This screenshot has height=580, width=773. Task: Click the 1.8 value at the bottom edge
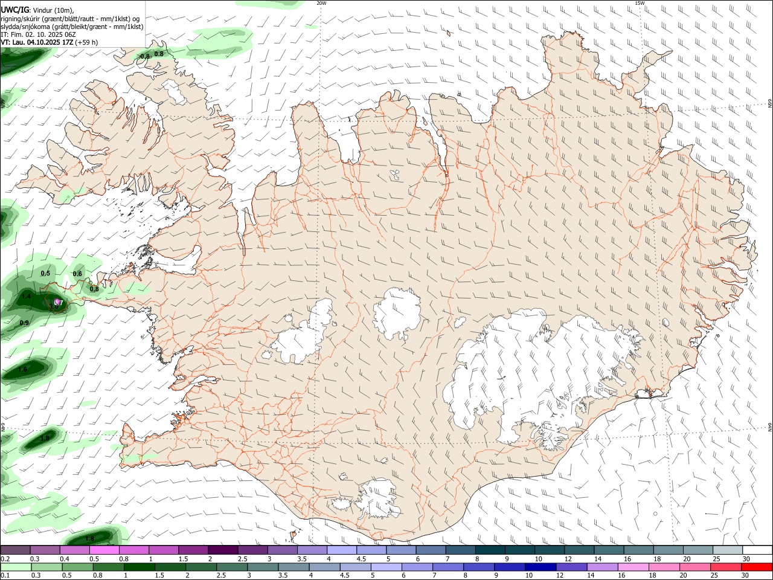coord(90,538)
